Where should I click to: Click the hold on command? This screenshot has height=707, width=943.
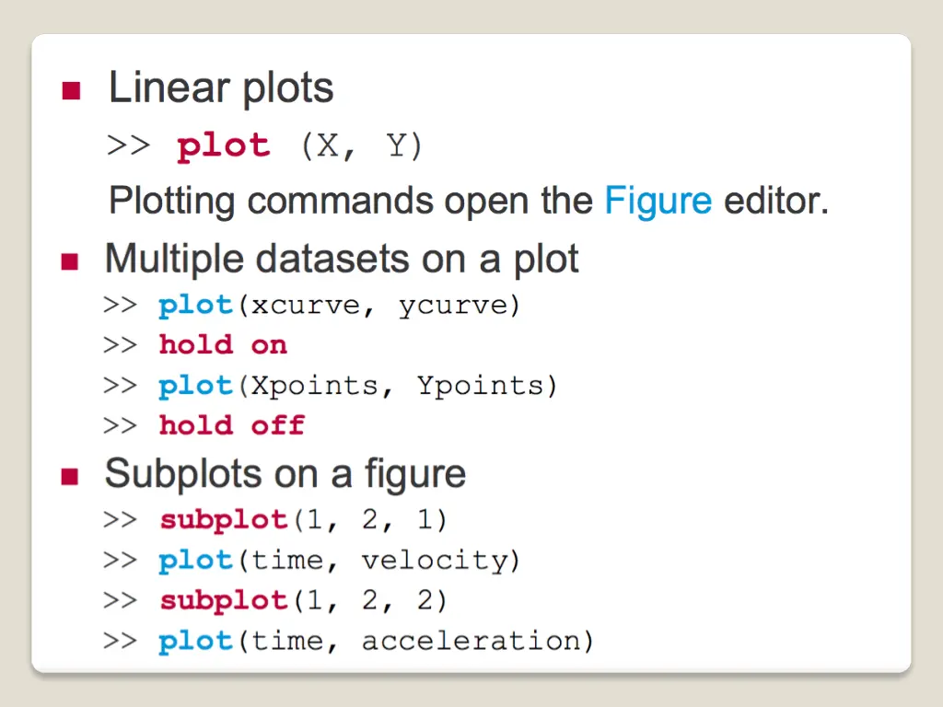tap(223, 345)
